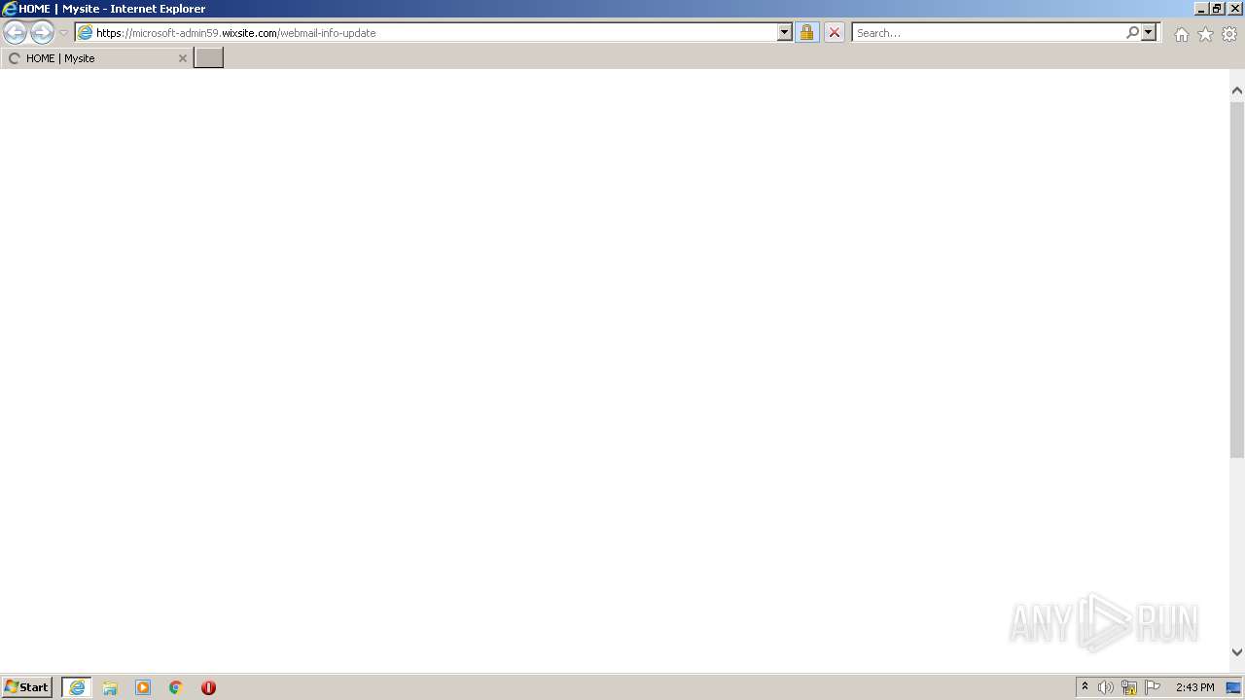Open a new tab button
Screen dimensions: 1245x700
tap(209, 57)
